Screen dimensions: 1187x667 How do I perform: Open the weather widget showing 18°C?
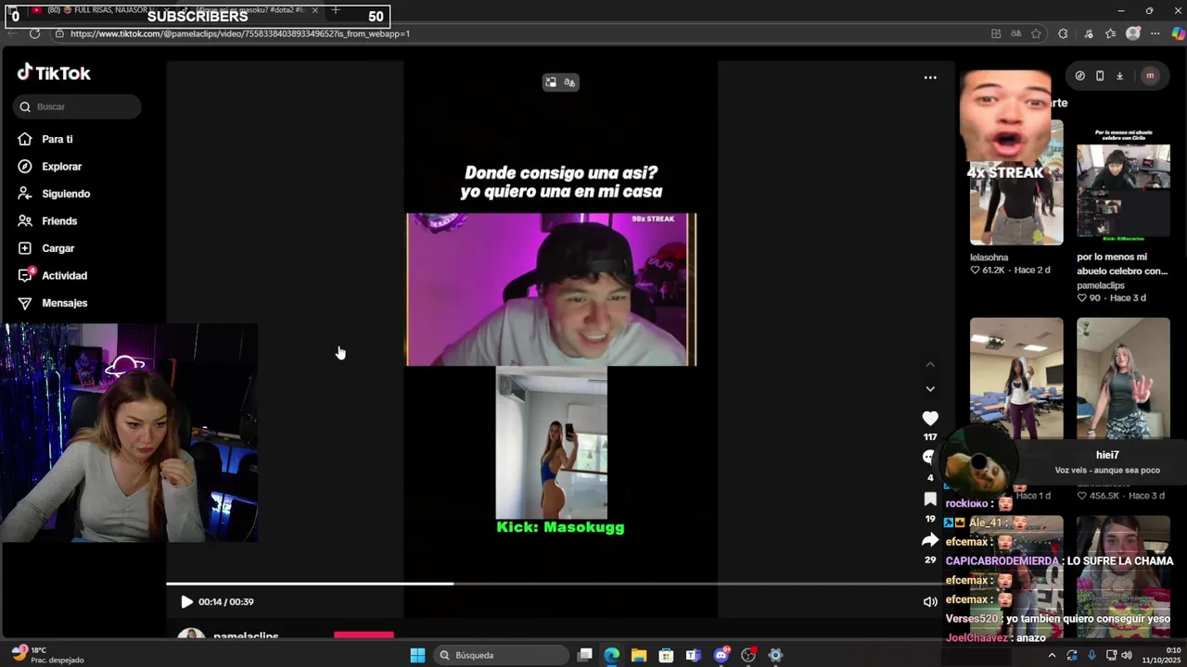pyautogui.click(x=46, y=655)
